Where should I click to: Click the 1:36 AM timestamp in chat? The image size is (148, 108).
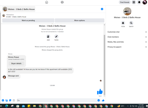(52, 86)
